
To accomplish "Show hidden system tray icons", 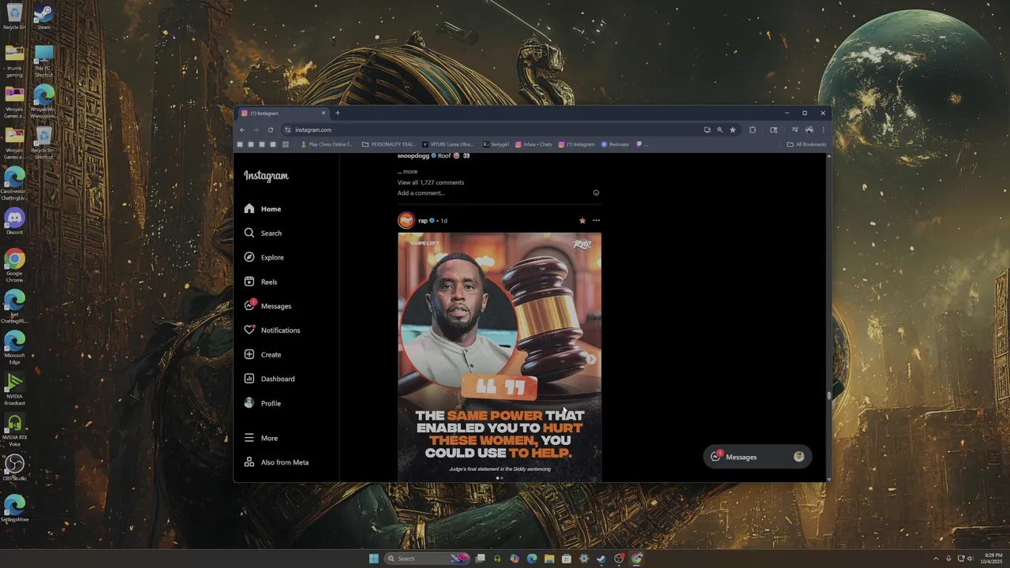I will pyautogui.click(x=936, y=559).
